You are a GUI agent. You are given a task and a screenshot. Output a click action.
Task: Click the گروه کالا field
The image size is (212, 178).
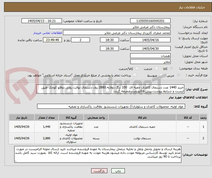point(111,106)
